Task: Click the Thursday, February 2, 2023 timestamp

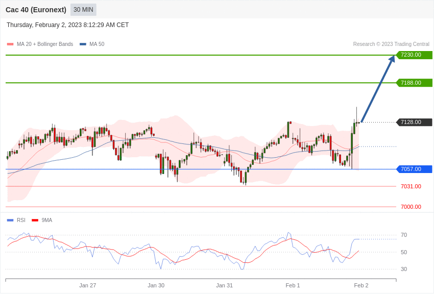Action: click(x=67, y=25)
